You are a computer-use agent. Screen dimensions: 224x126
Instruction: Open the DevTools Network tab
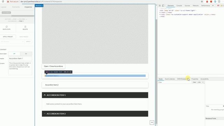pos(196,6)
